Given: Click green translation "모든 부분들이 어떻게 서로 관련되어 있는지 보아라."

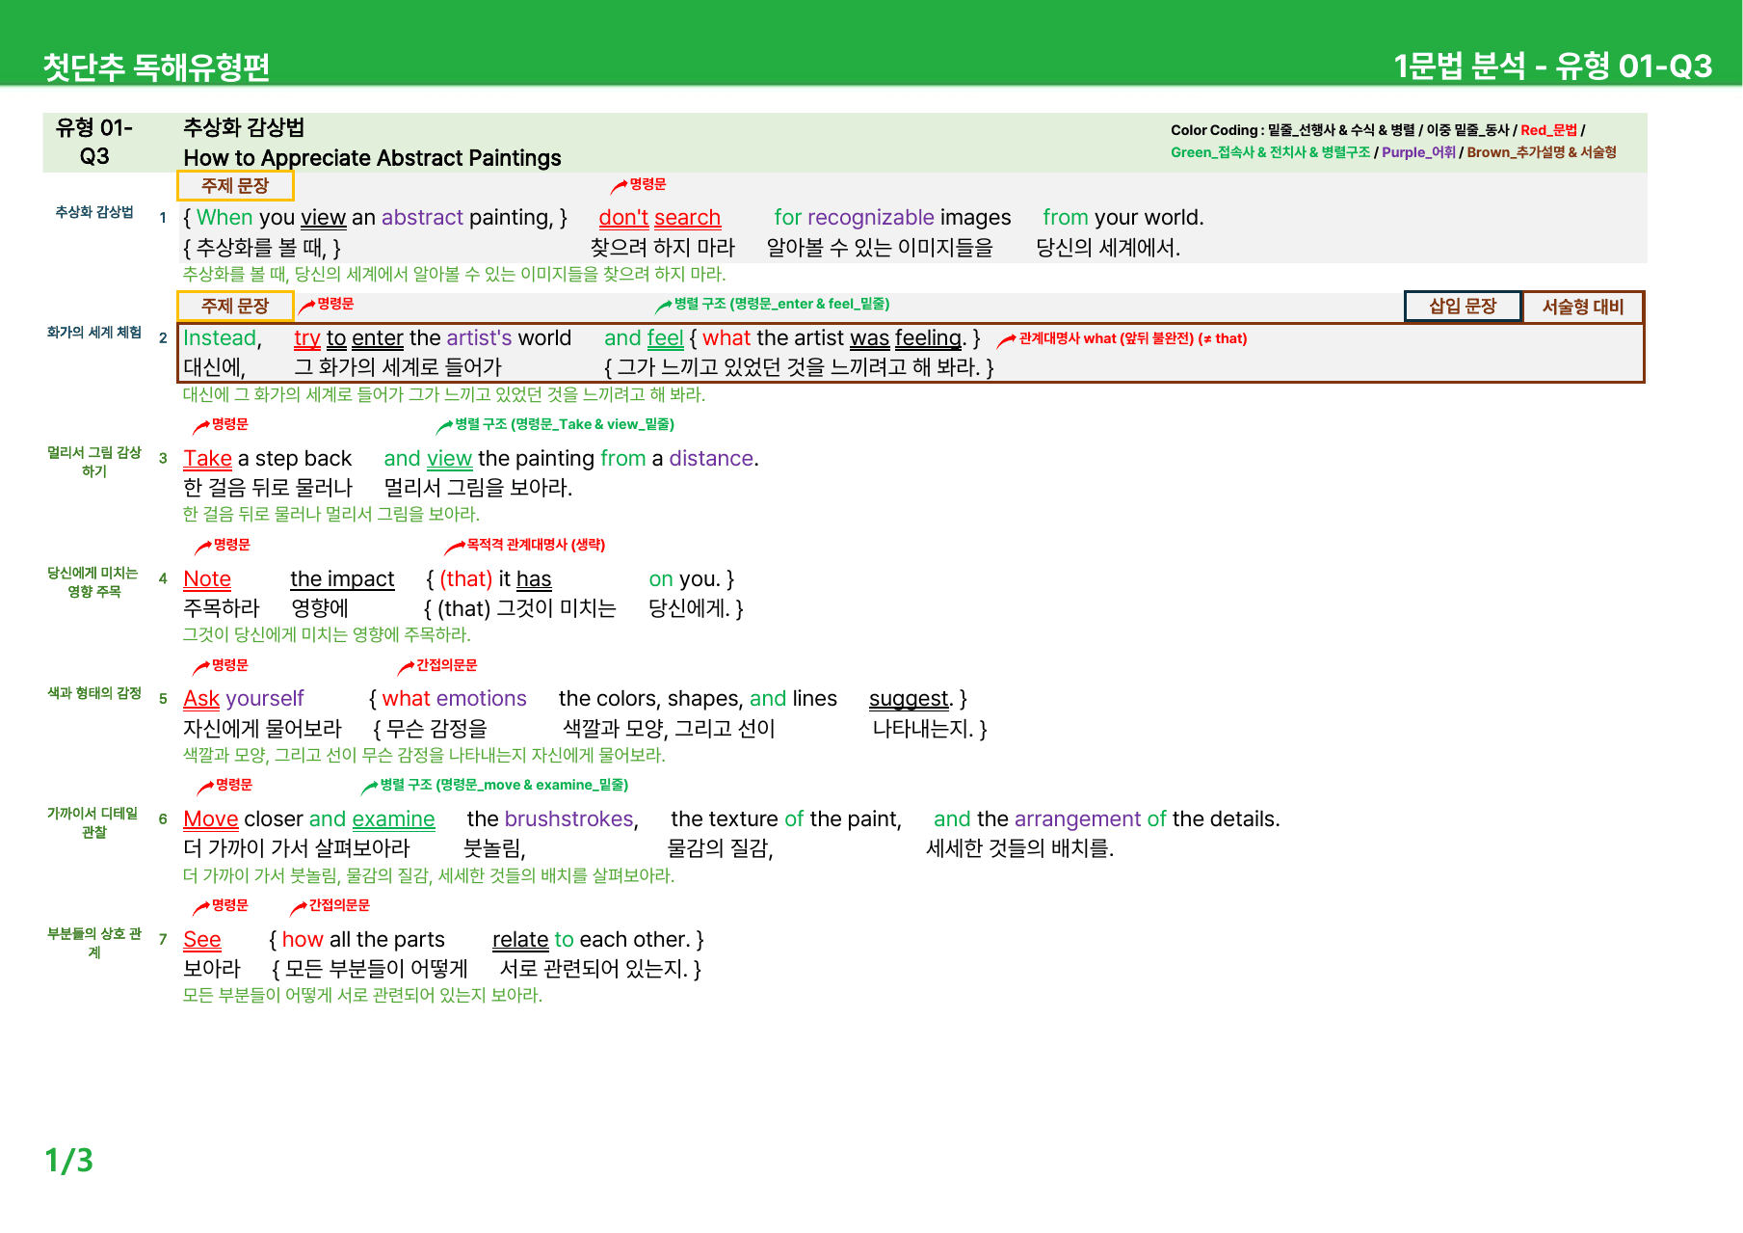Looking at the screenshot, I should [363, 996].
